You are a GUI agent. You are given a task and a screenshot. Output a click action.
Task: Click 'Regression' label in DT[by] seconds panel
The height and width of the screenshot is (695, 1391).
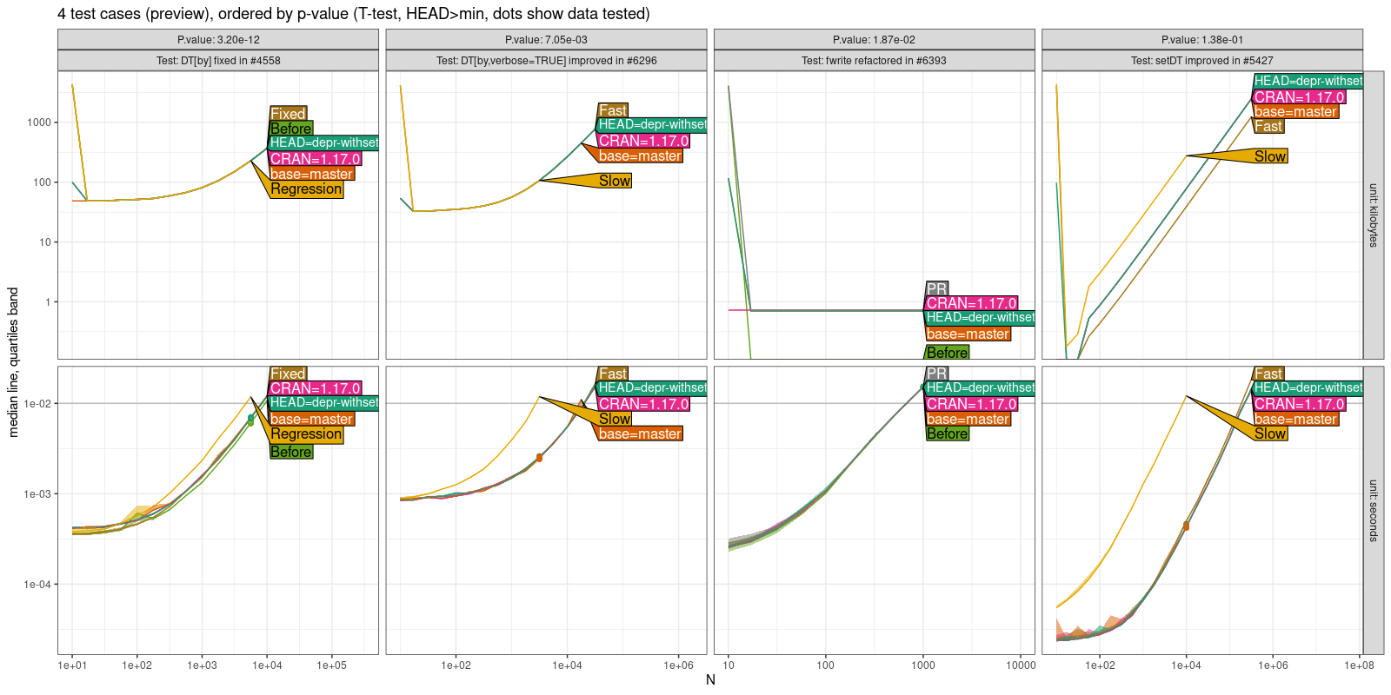click(306, 434)
